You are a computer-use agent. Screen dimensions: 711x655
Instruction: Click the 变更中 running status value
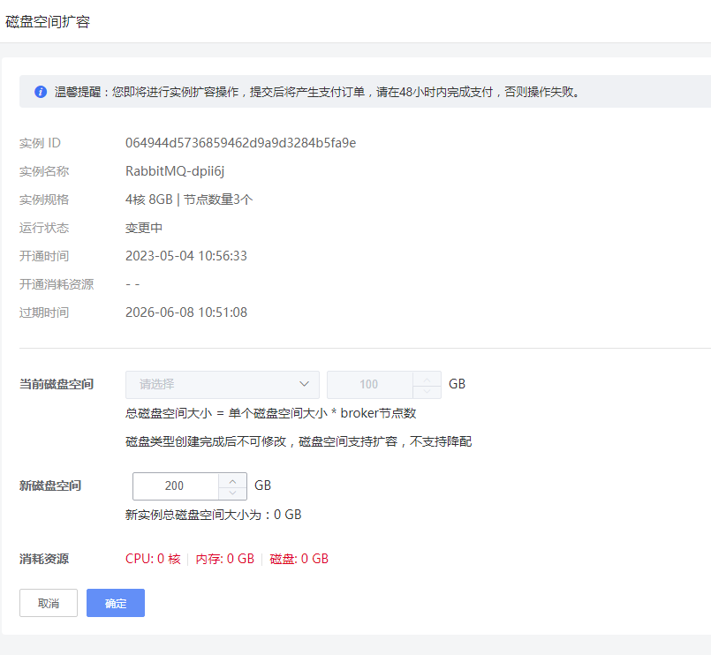(144, 228)
